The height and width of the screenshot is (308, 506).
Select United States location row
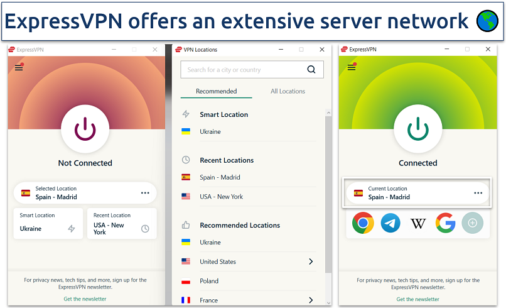click(249, 261)
